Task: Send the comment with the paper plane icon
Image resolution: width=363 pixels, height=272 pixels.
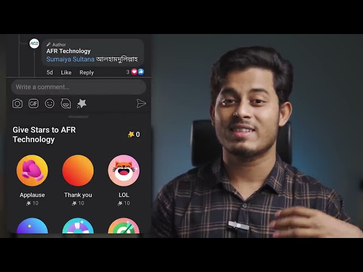Action: click(x=141, y=103)
